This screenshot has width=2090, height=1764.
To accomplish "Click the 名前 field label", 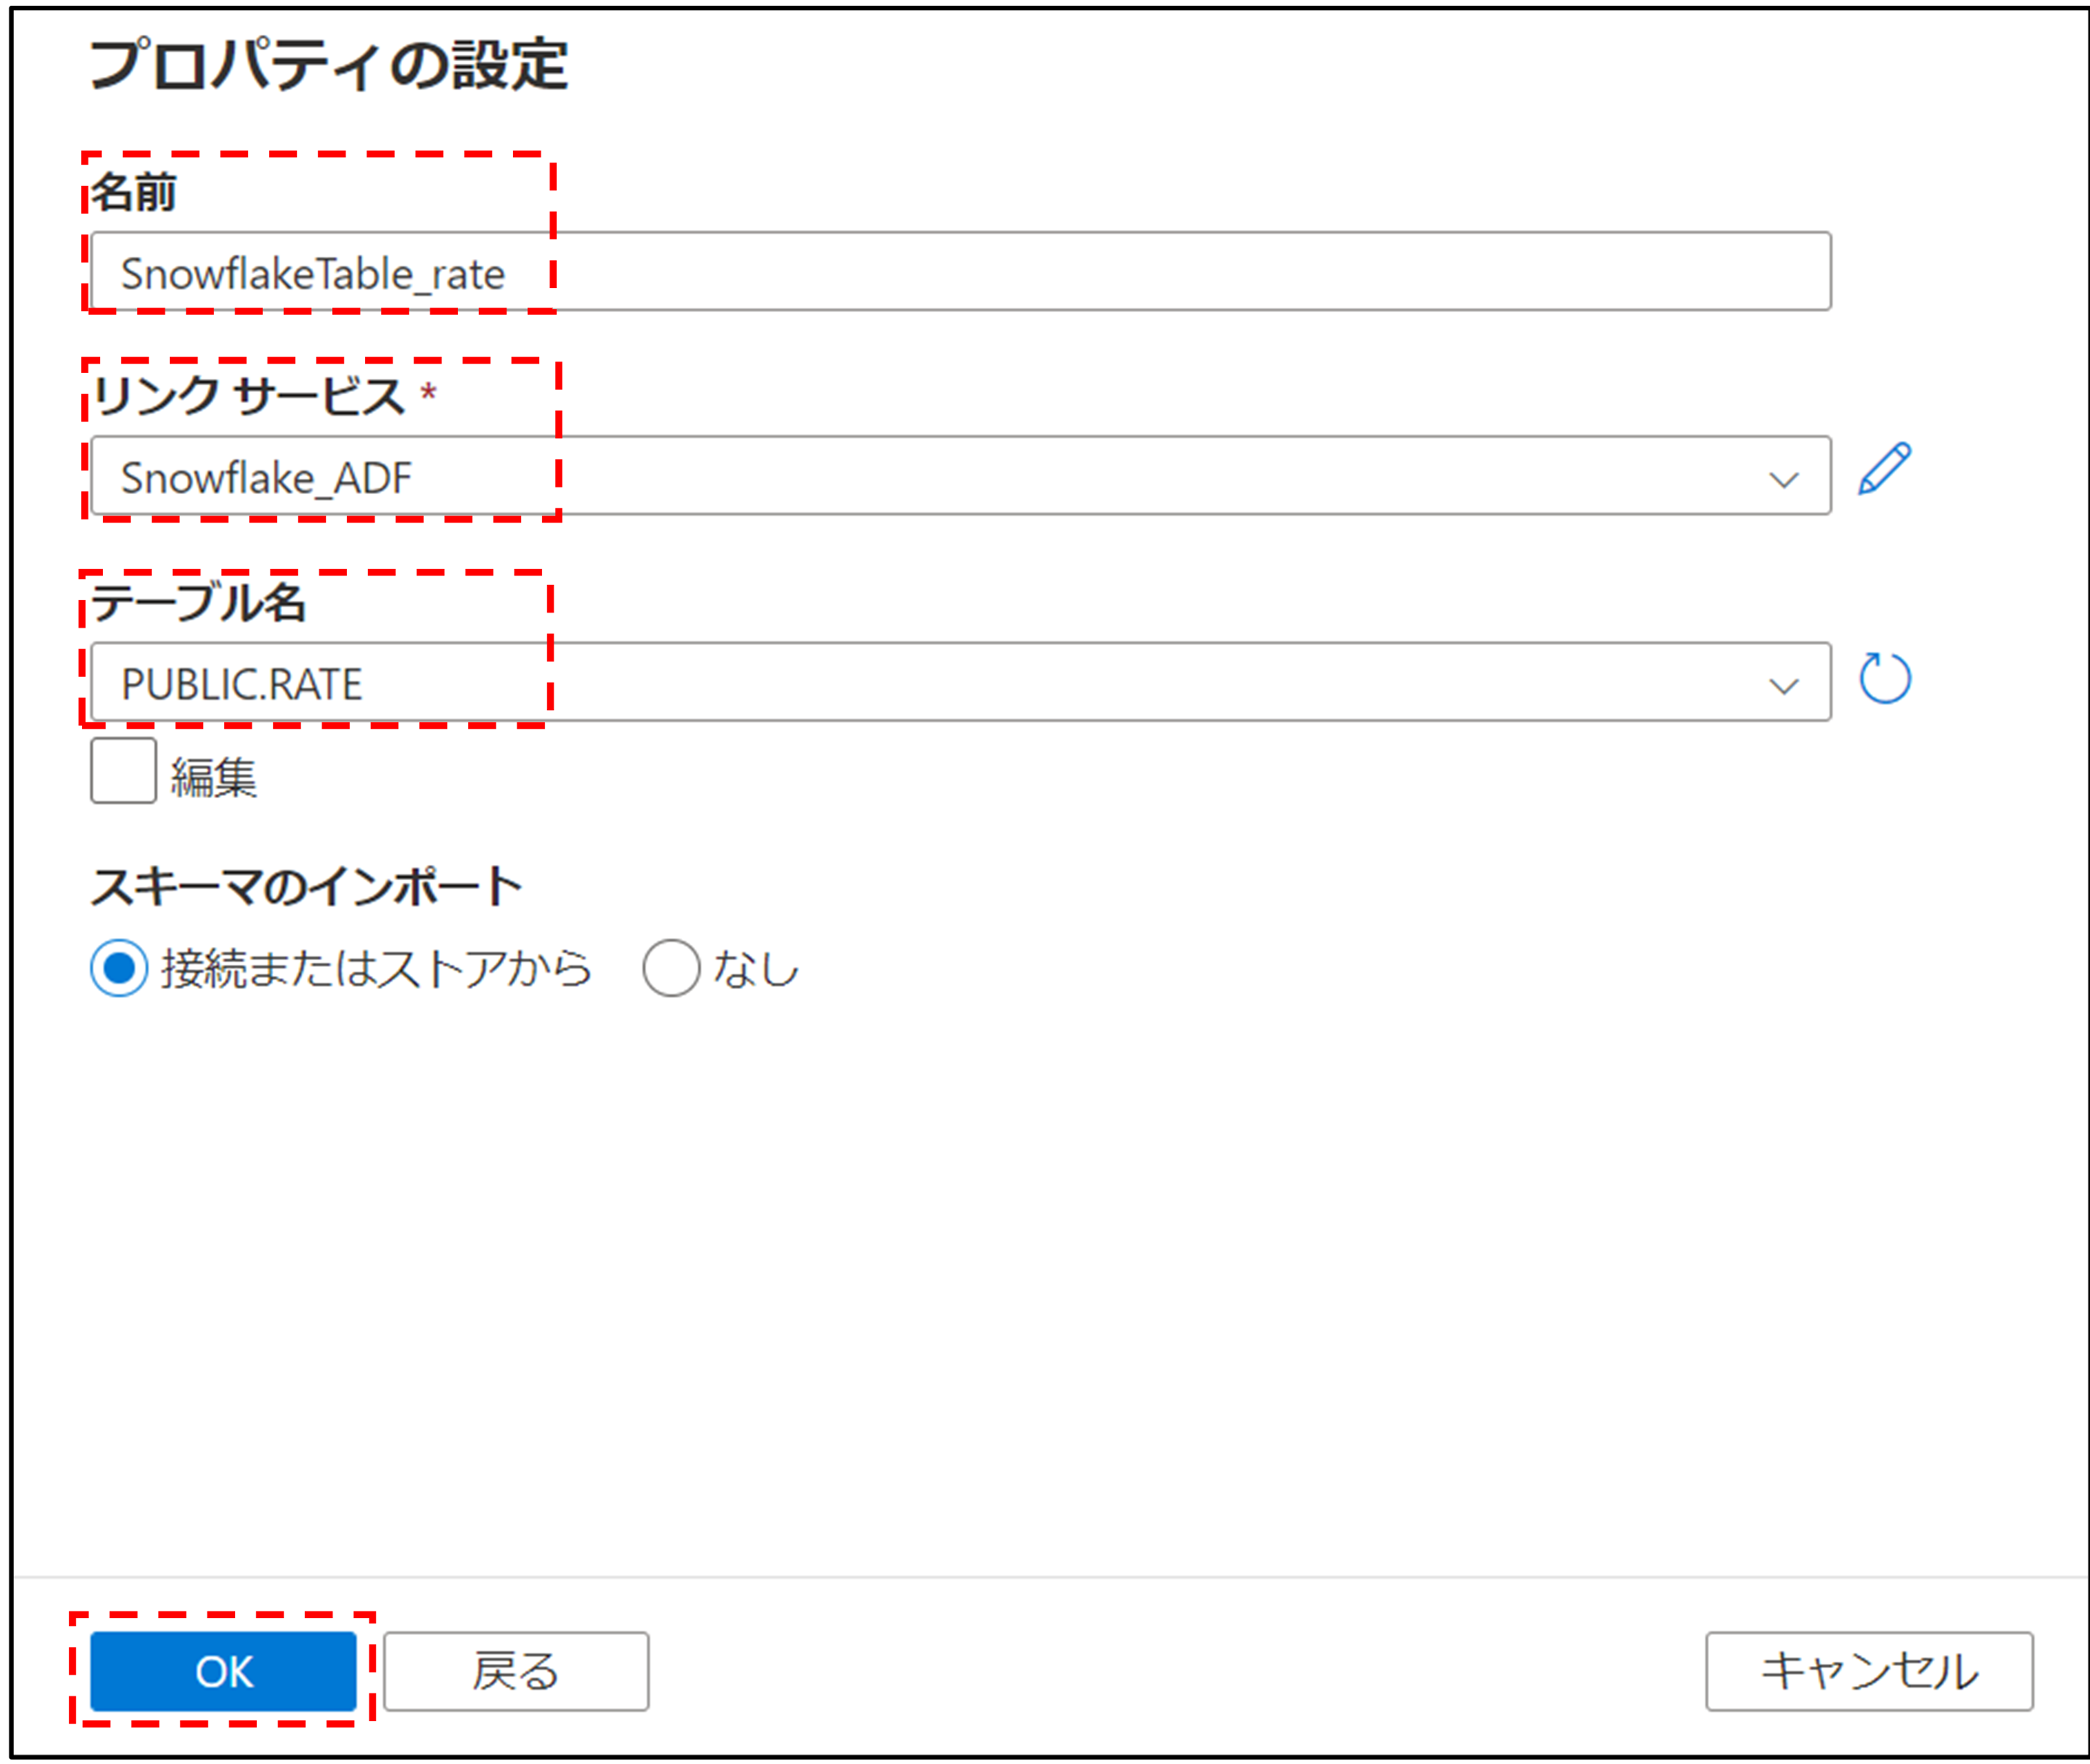I will point(133,192).
